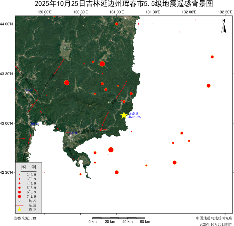
Task: Select the yellow star in the legend
Action: [19, 210]
